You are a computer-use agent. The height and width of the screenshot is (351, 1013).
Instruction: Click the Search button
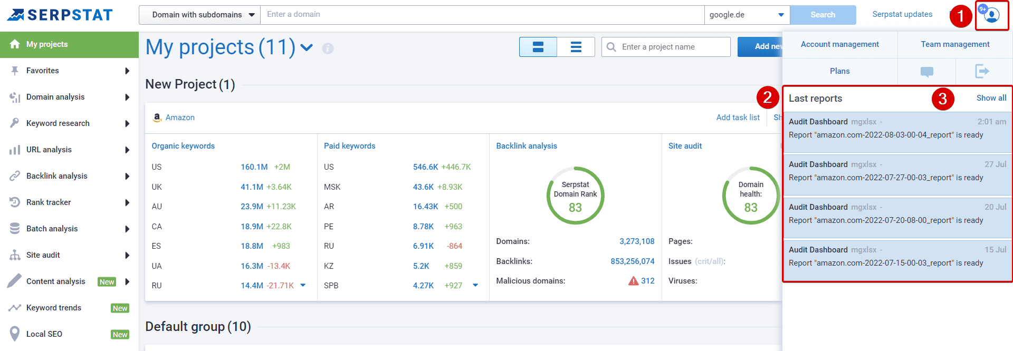[x=823, y=15]
